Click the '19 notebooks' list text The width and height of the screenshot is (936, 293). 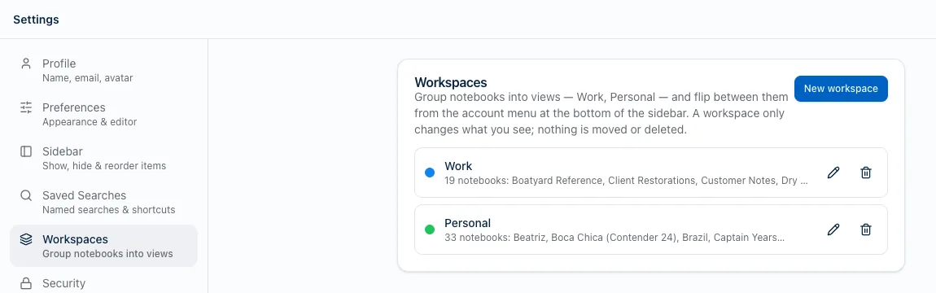(x=626, y=180)
